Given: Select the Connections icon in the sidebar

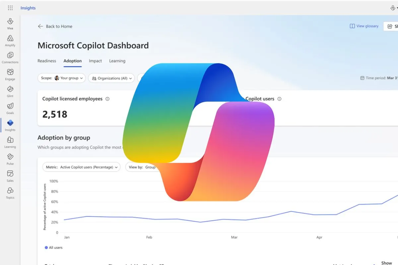Looking at the screenshot, I should click(x=10, y=55).
